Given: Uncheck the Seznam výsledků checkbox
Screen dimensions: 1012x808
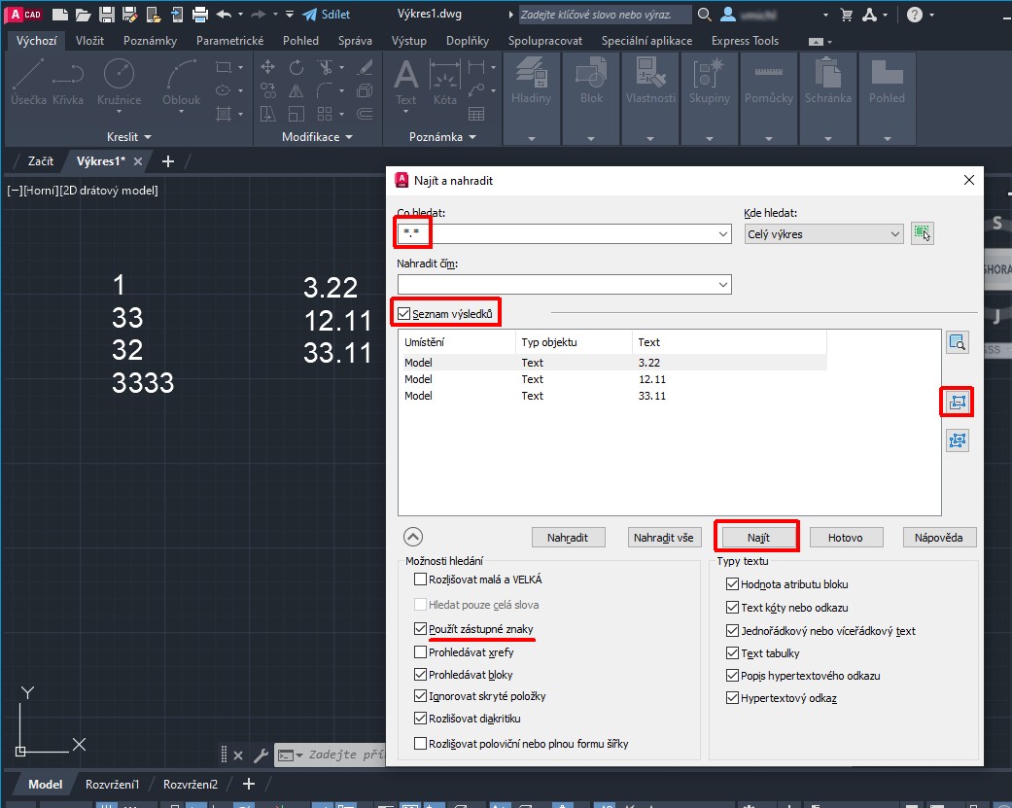Looking at the screenshot, I should (404, 313).
